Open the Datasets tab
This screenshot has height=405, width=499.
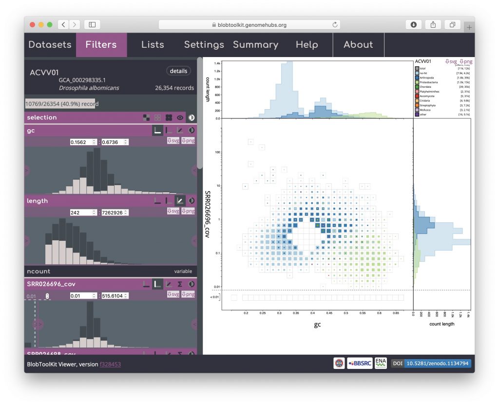50,45
